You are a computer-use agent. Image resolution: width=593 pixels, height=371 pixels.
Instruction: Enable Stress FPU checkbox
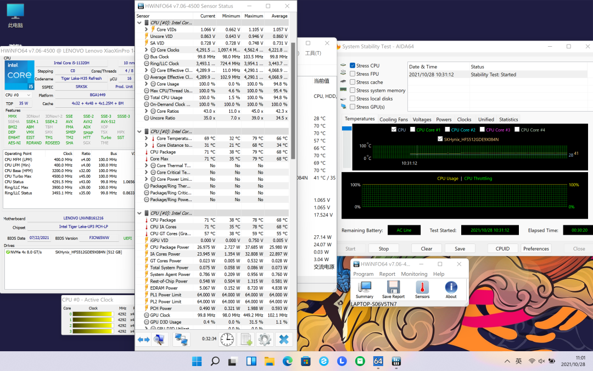(x=353, y=74)
